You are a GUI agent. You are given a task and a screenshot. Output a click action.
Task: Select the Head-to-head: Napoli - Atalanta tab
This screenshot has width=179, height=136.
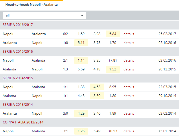(x=32, y=5)
